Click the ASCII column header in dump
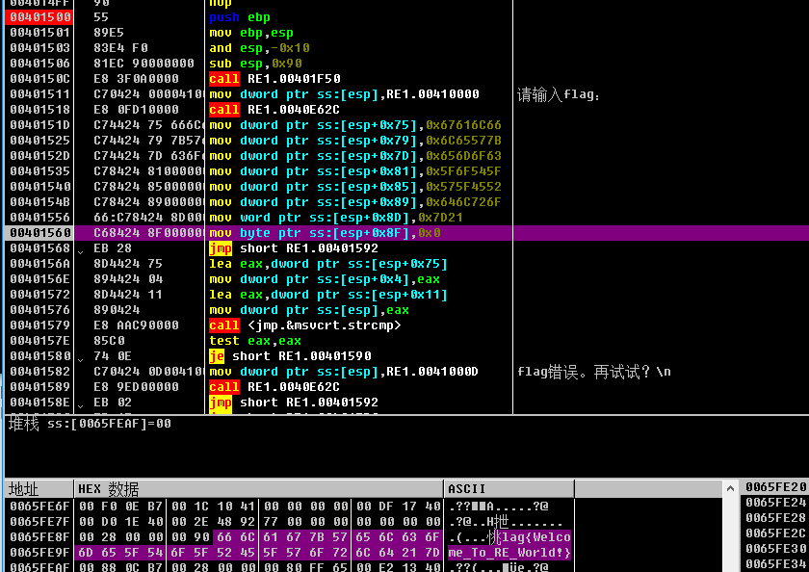809x572 pixels. (x=467, y=489)
